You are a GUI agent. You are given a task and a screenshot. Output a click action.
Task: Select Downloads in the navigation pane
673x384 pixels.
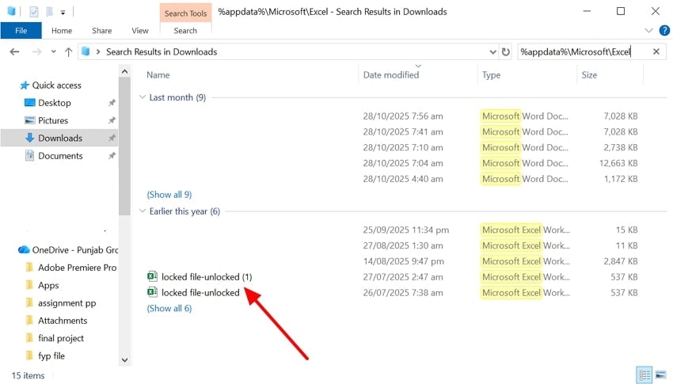click(60, 138)
